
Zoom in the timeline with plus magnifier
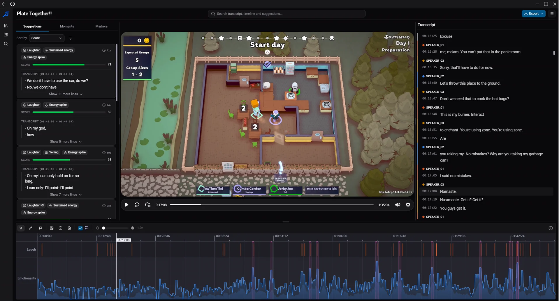pyautogui.click(x=133, y=228)
